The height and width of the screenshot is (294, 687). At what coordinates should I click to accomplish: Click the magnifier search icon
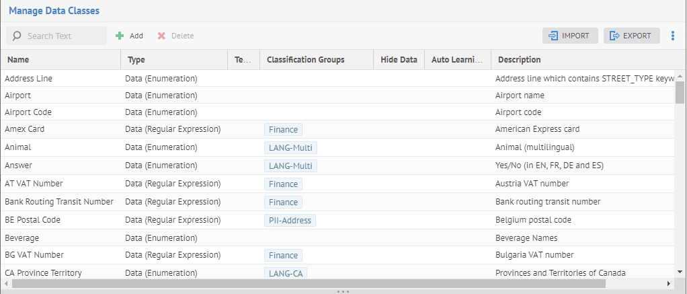(x=17, y=36)
